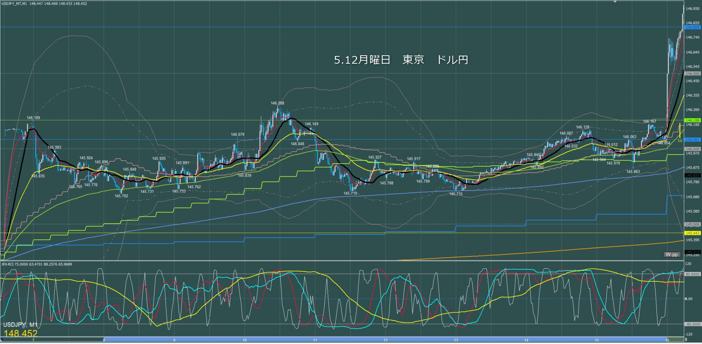Click hour 9 on the time axis
Viewport: 702px width, 344px height.
click(174, 340)
